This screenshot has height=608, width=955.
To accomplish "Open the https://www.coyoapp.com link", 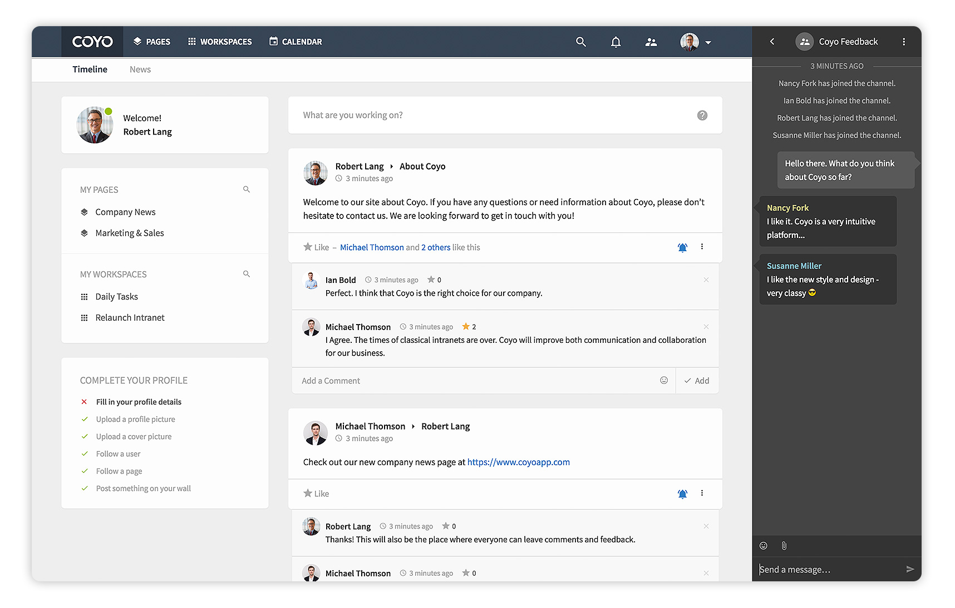I will pos(518,462).
